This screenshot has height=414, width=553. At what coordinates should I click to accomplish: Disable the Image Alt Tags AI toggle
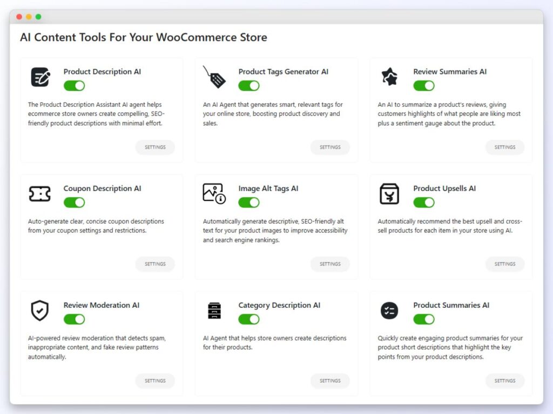(x=249, y=203)
